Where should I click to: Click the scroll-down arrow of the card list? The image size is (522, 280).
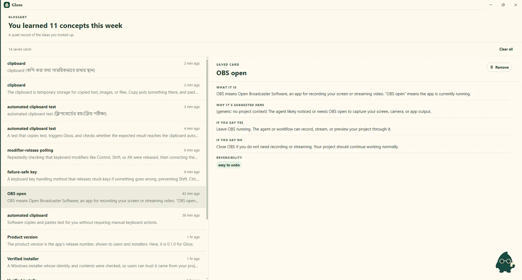[207, 278]
